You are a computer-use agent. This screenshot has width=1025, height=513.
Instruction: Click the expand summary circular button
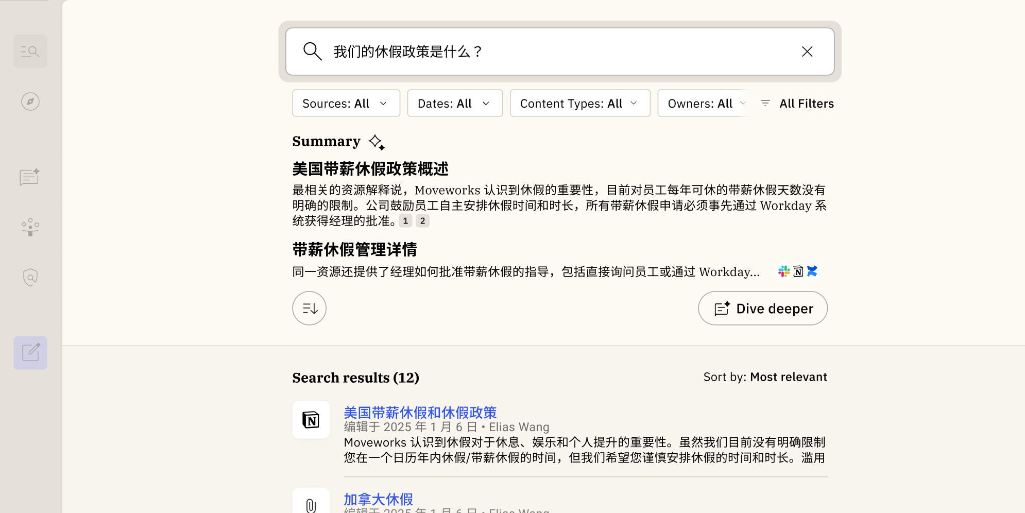pos(309,308)
